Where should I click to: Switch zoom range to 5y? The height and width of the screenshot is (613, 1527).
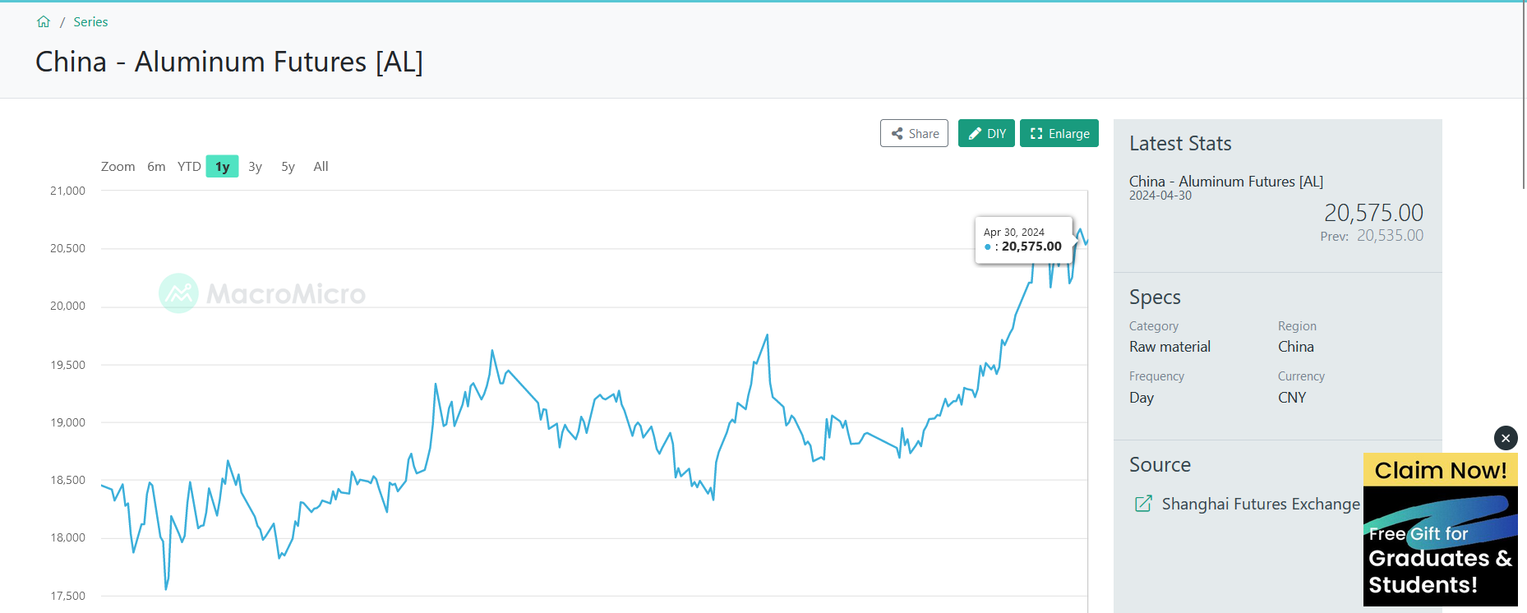288,167
